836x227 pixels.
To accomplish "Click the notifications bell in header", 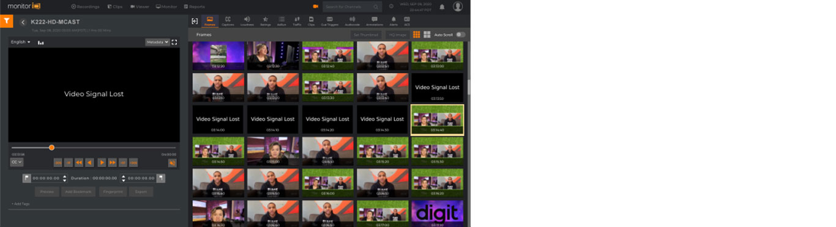I will pyautogui.click(x=442, y=7).
